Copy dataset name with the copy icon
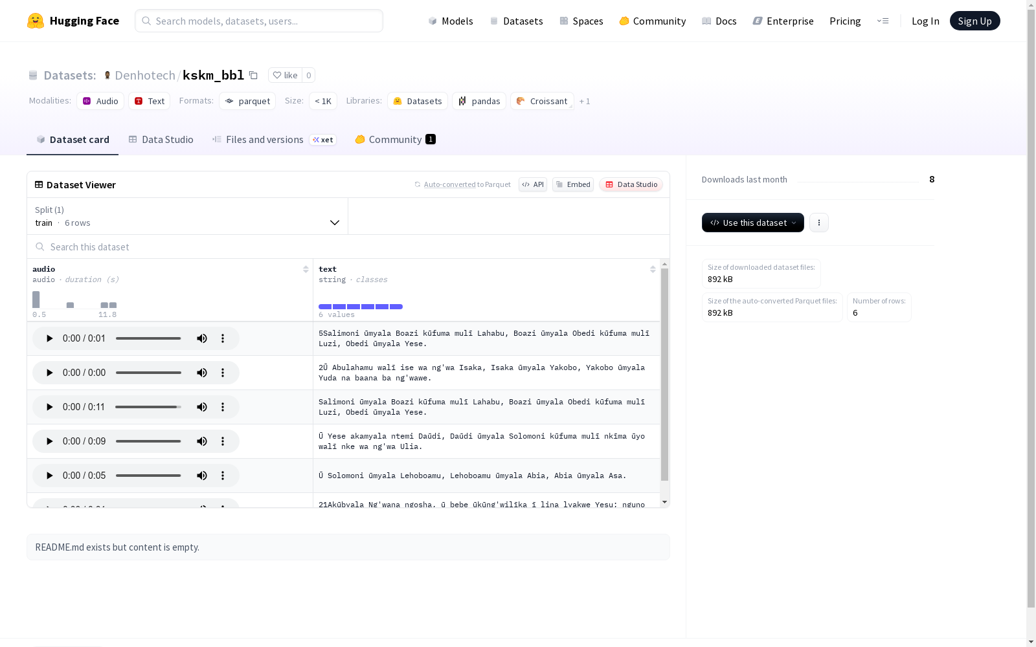Screen dimensions: 1036x647 [253, 75]
